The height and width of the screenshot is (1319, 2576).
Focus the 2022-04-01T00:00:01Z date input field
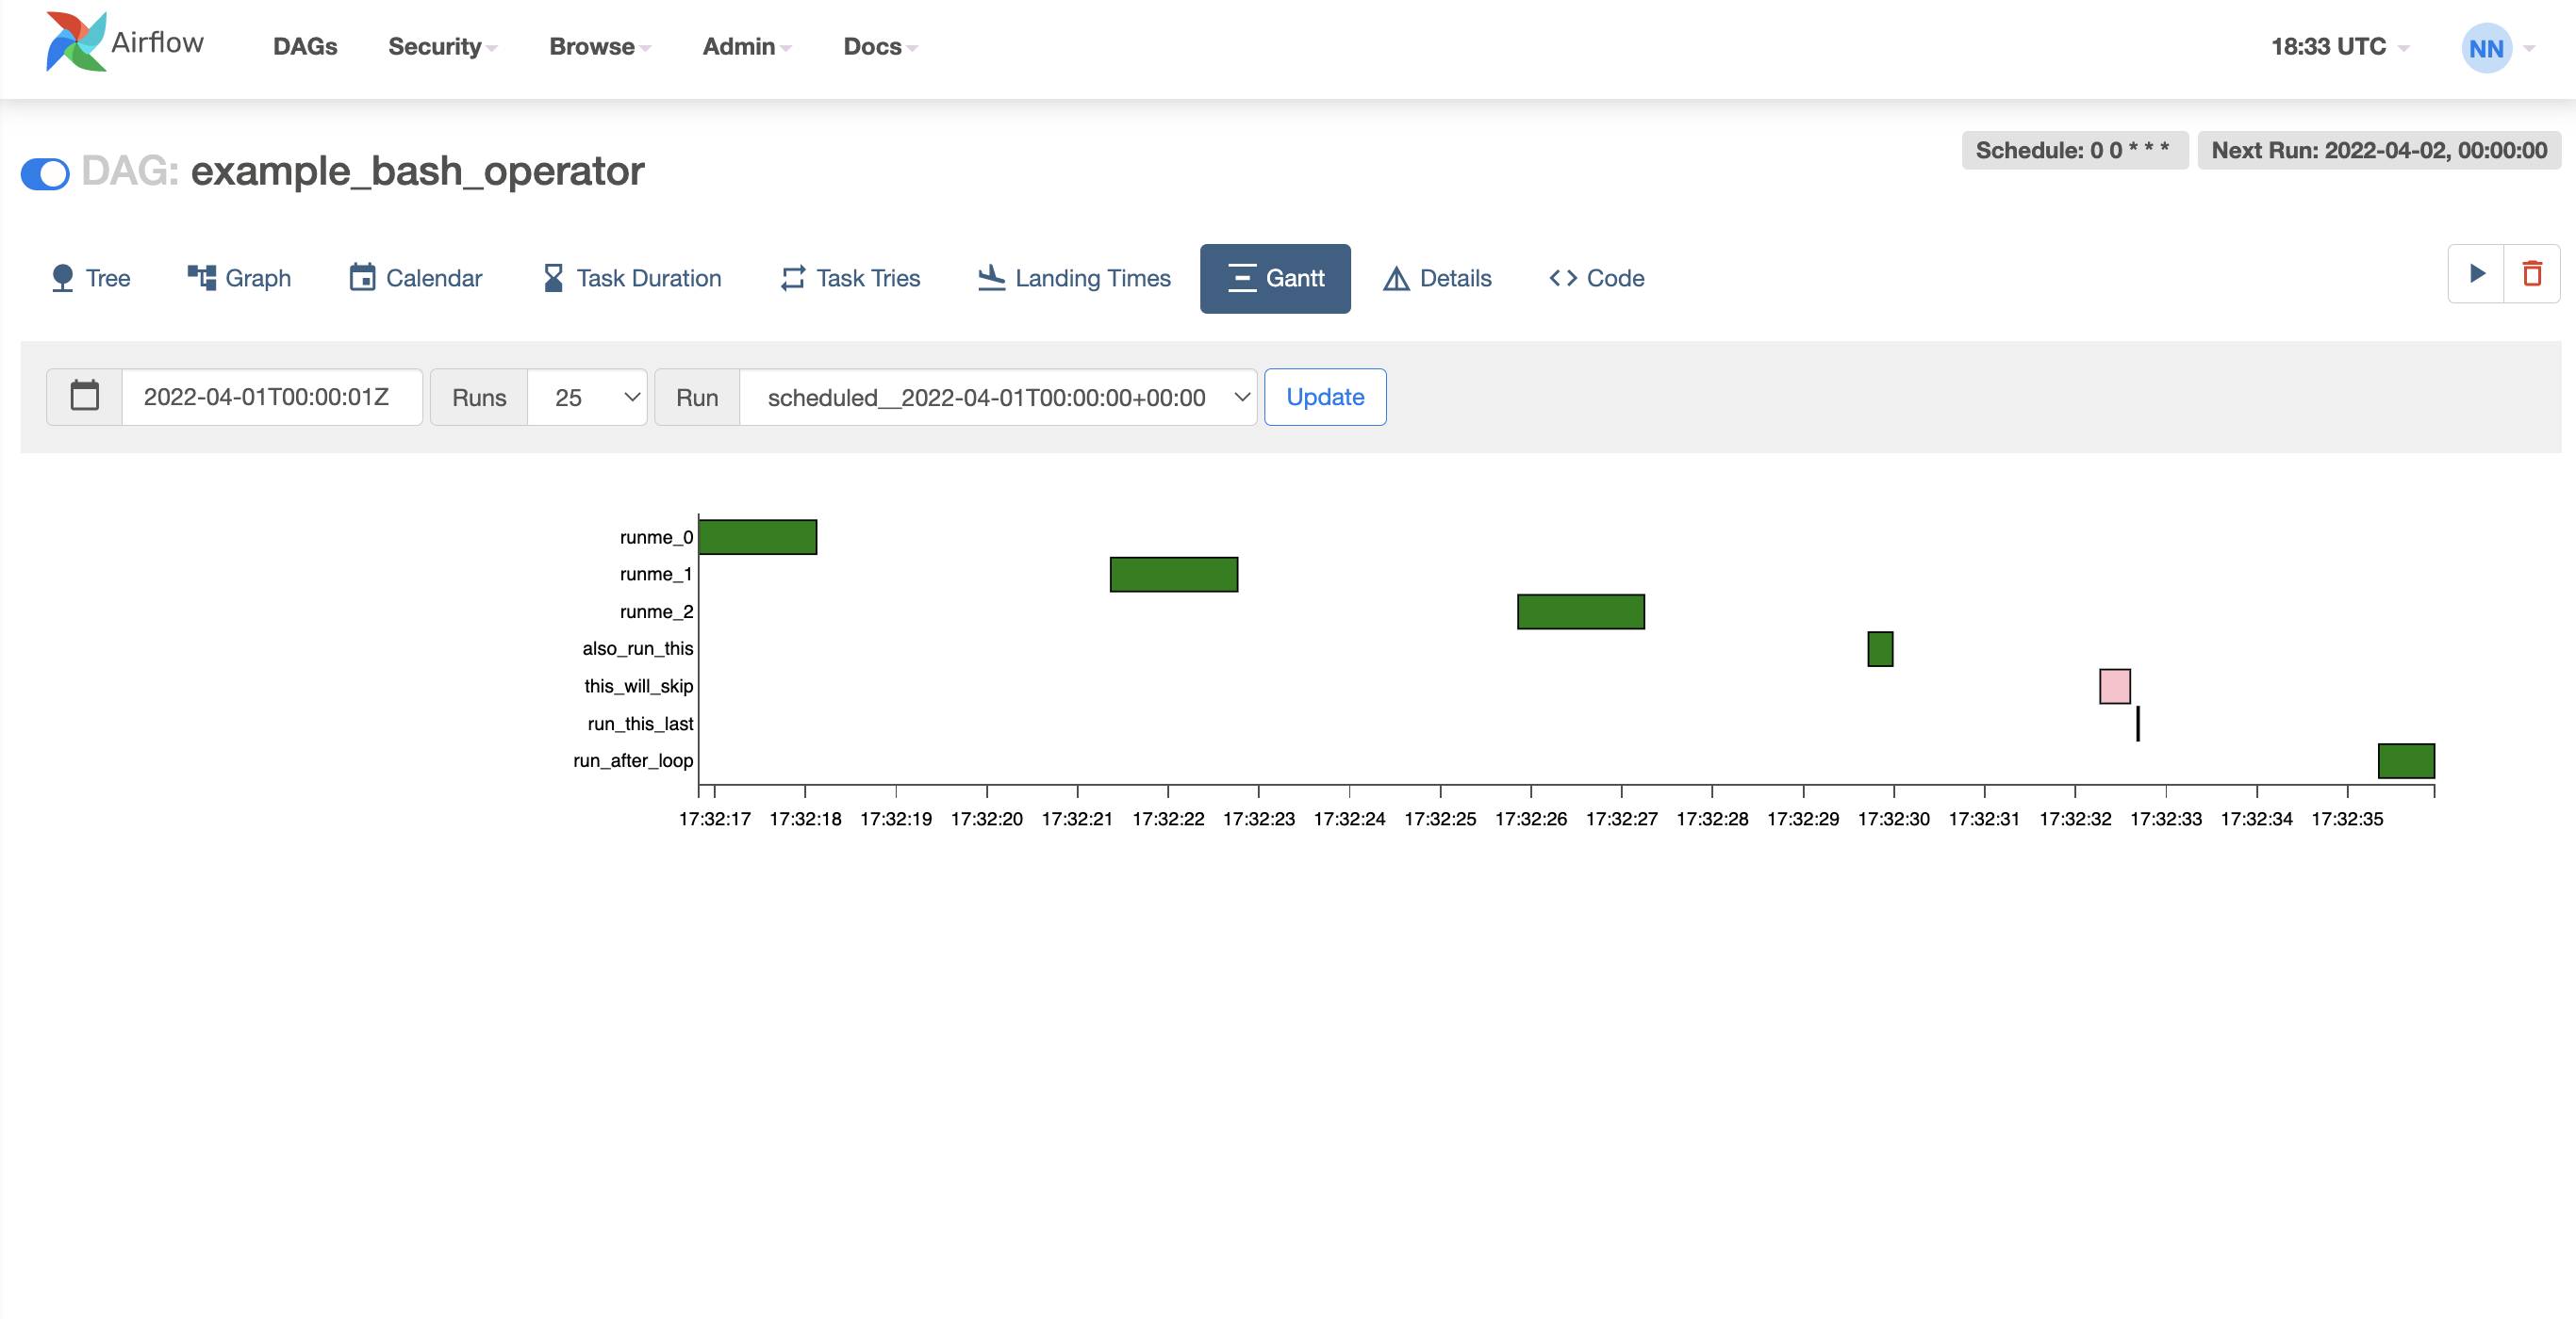pos(272,397)
